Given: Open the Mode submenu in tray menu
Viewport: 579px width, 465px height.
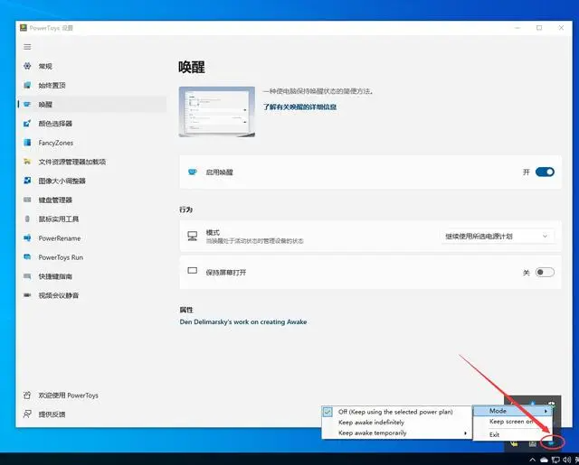Looking at the screenshot, I should tap(513, 411).
